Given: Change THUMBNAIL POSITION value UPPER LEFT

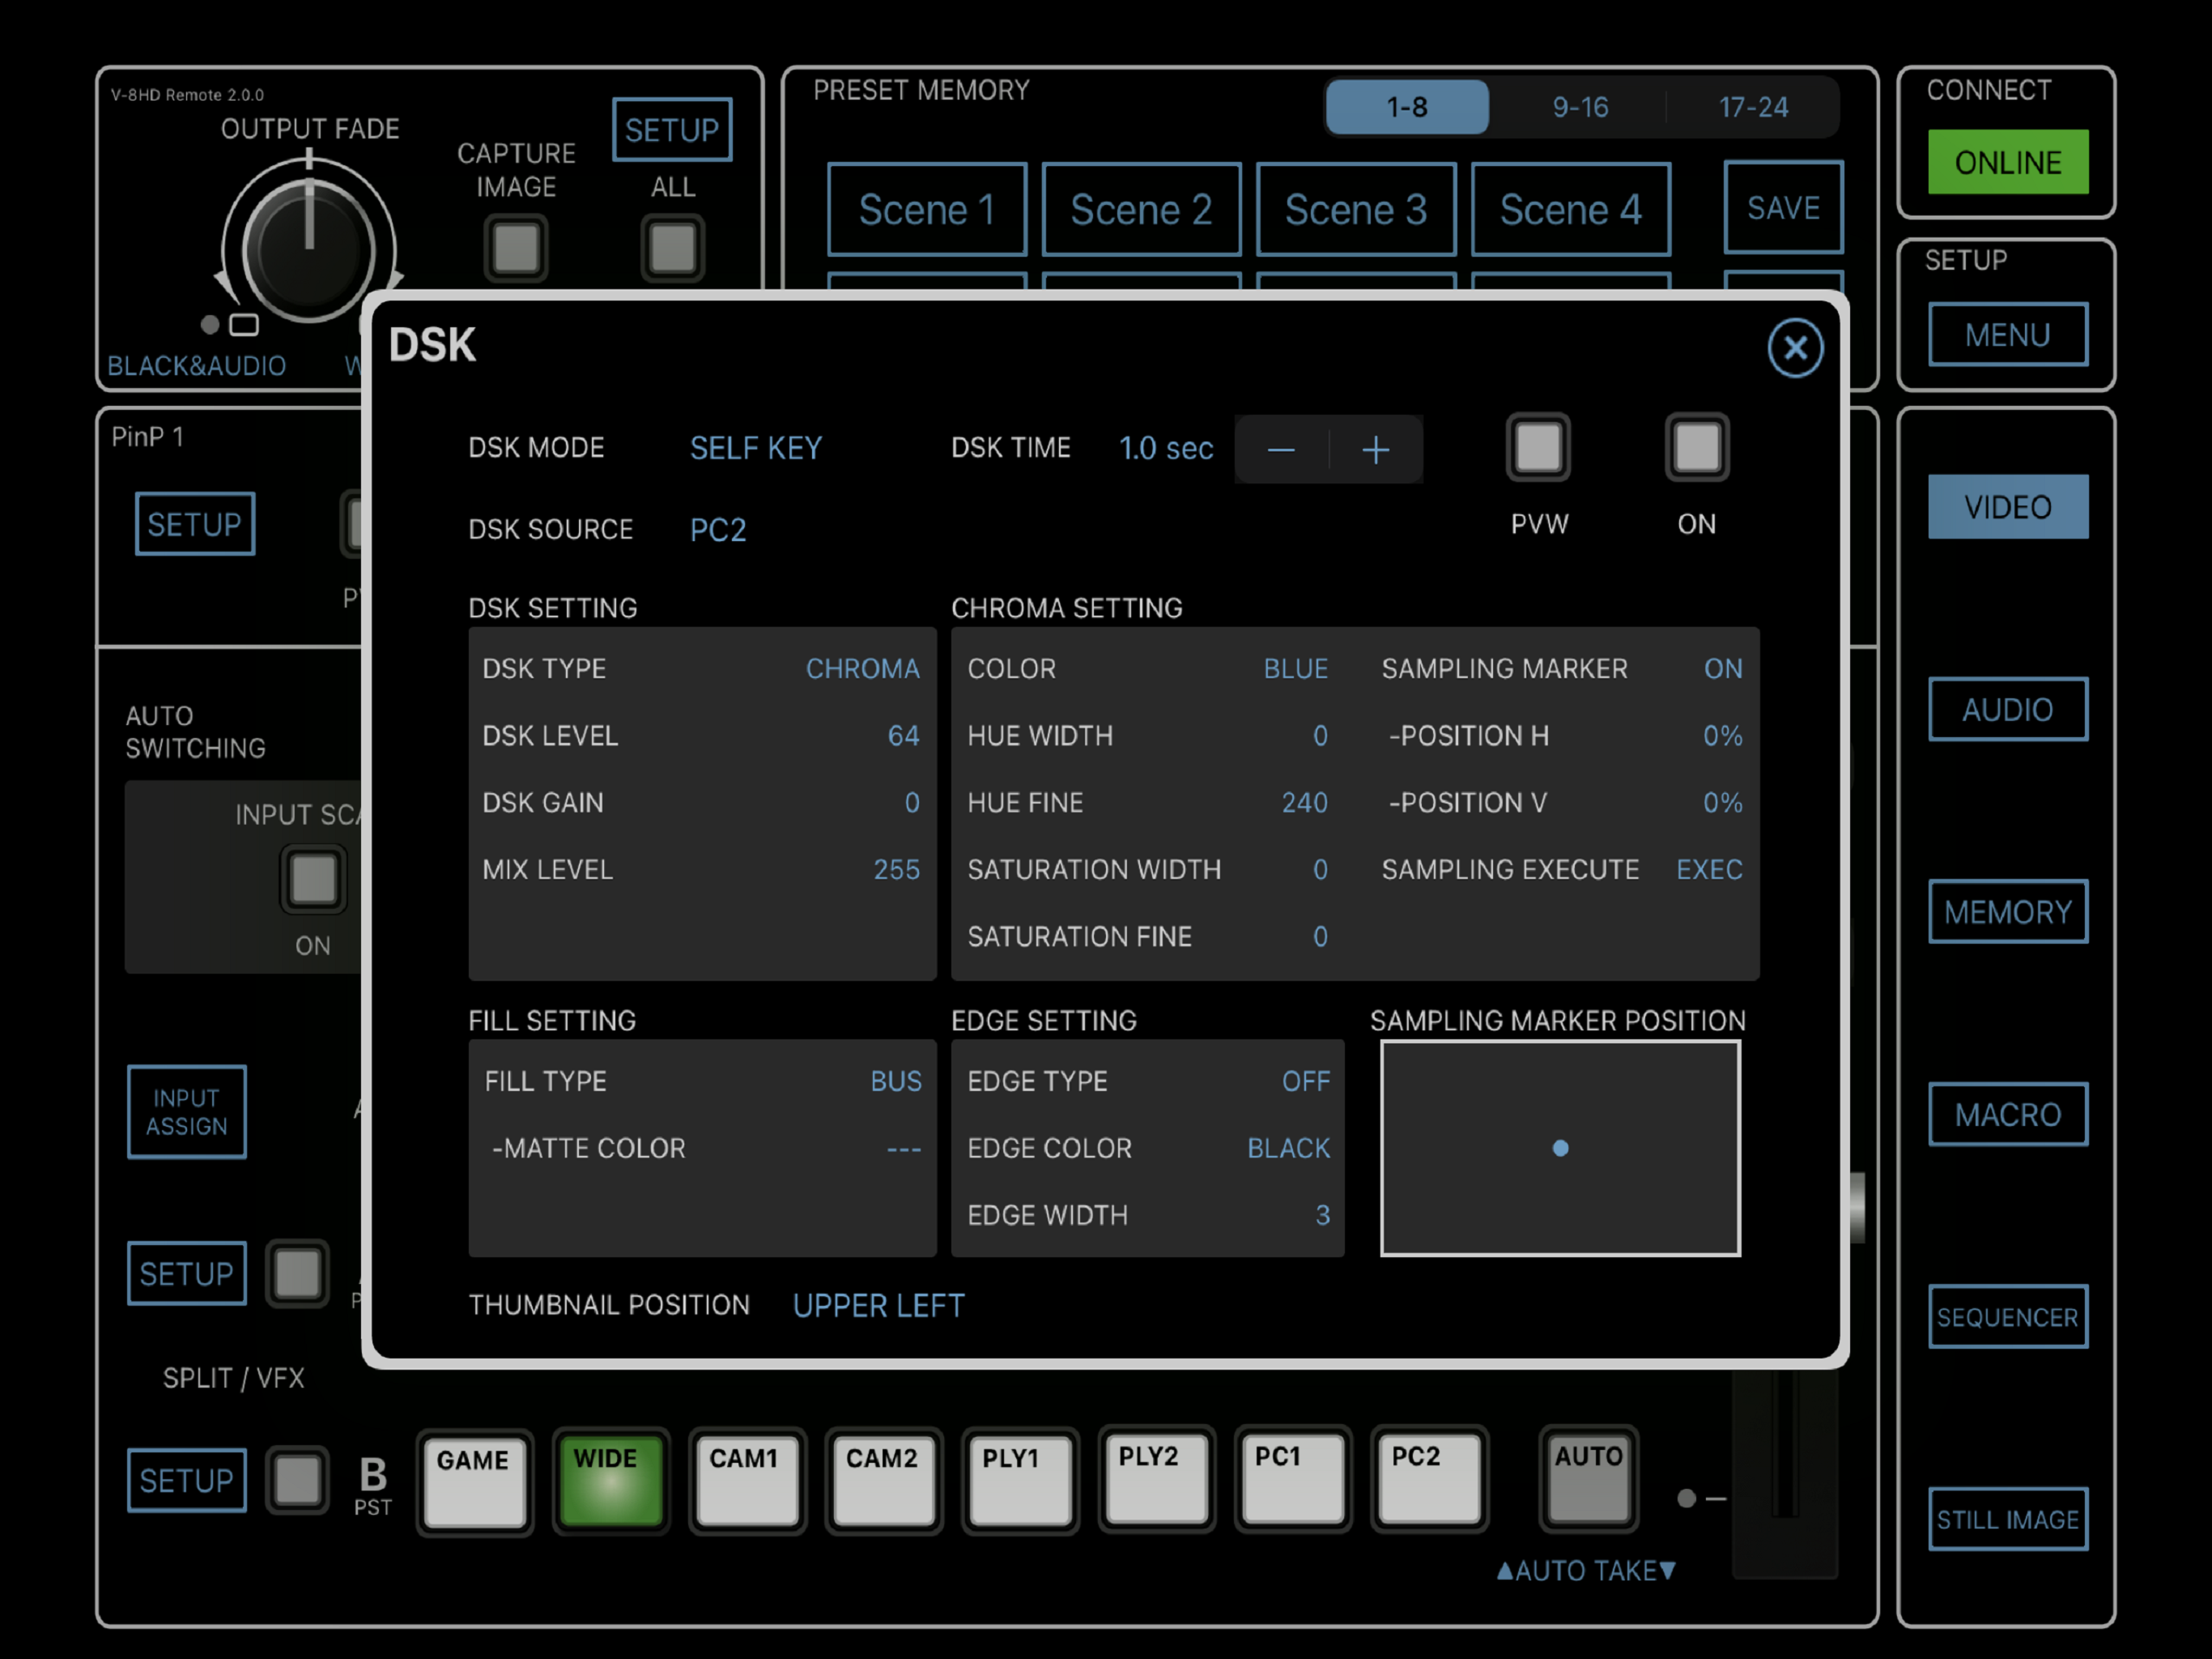Looking at the screenshot, I should tap(878, 1306).
